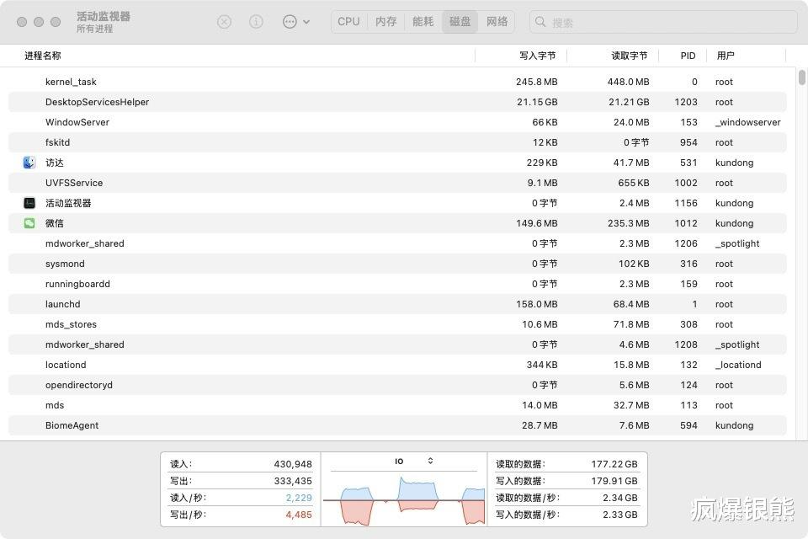The image size is (808, 539).
Task: Select the 磁盘 tab
Action: pos(460,22)
